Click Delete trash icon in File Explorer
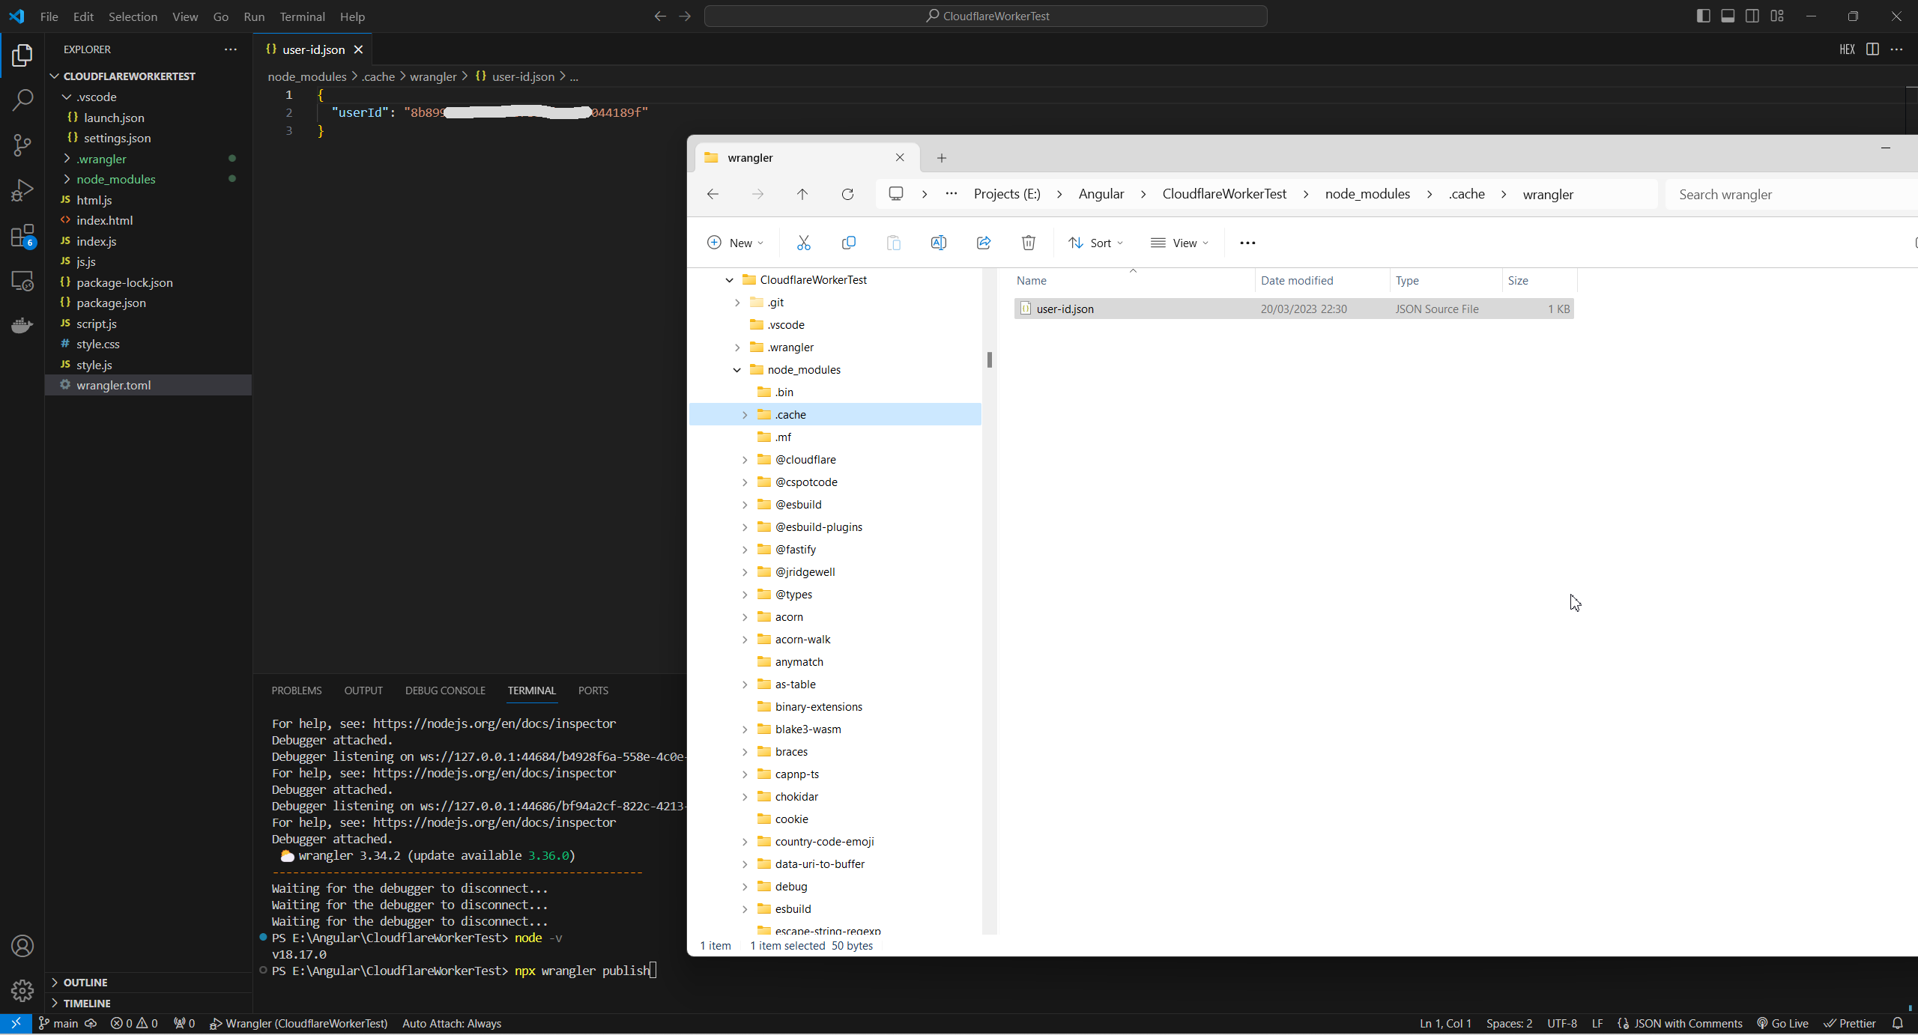 [x=1028, y=243]
